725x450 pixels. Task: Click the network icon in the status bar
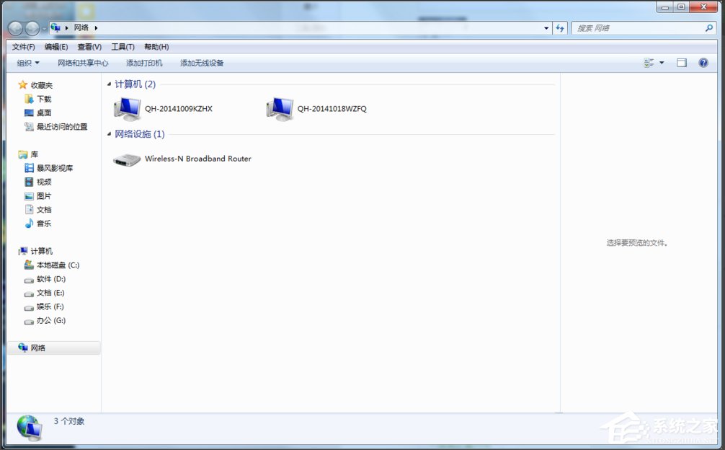point(29,427)
